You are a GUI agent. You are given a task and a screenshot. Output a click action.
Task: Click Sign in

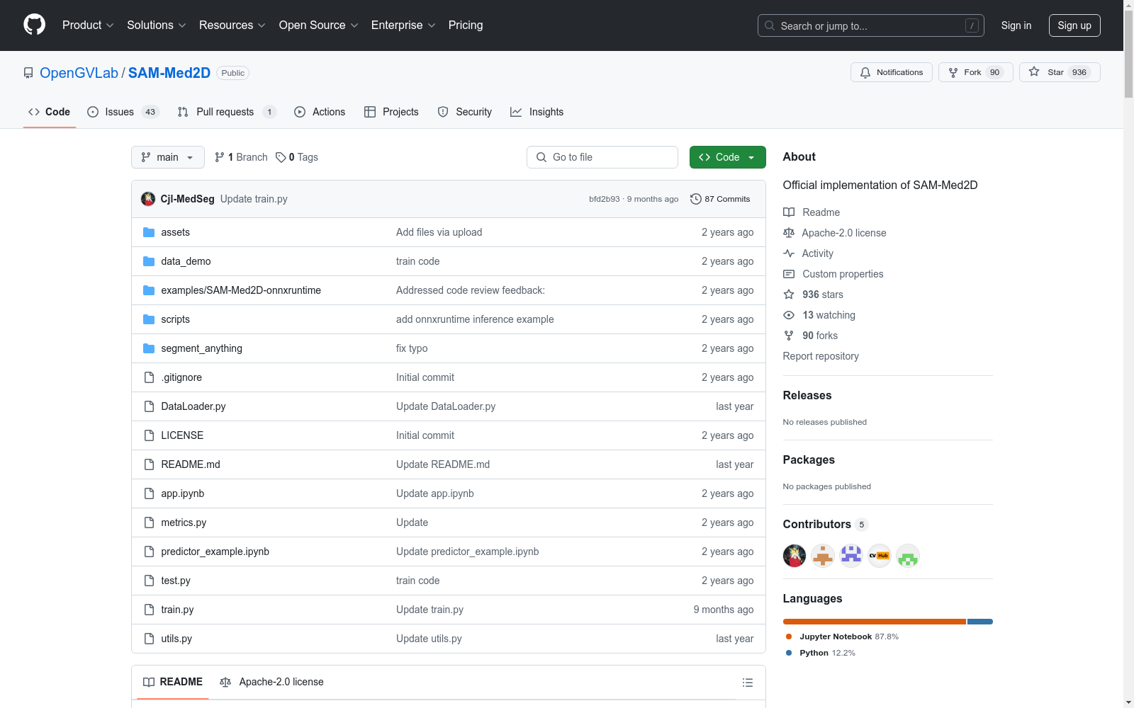click(x=1016, y=25)
